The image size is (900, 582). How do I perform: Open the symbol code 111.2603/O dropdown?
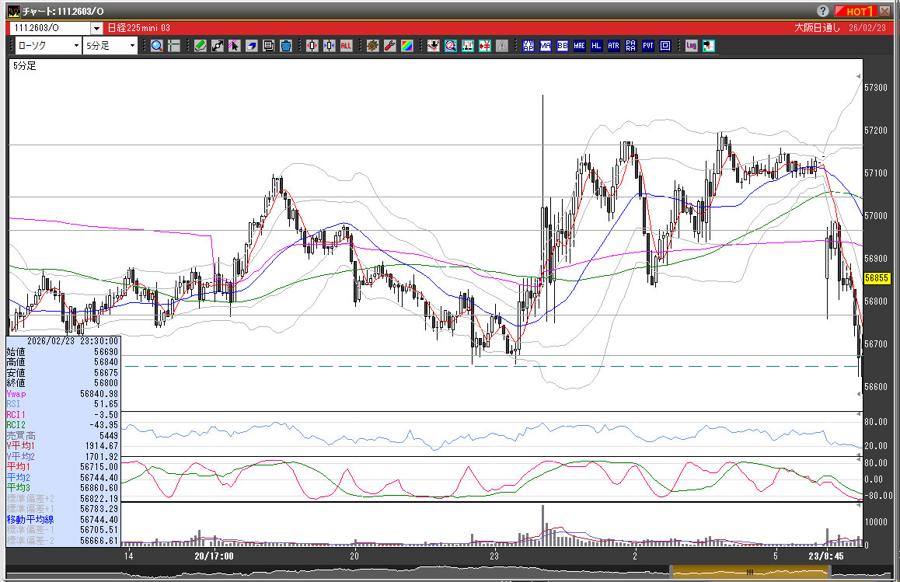(96, 28)
